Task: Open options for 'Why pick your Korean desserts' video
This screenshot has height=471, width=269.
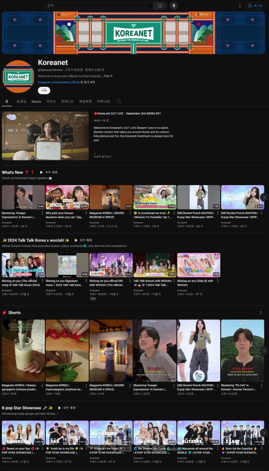Action: [86, 213]
